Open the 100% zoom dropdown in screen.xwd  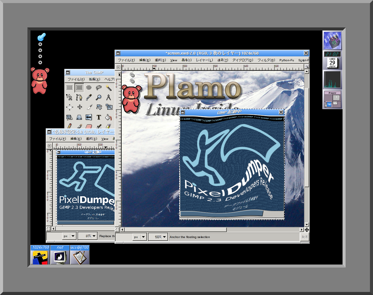coord(158,237)
